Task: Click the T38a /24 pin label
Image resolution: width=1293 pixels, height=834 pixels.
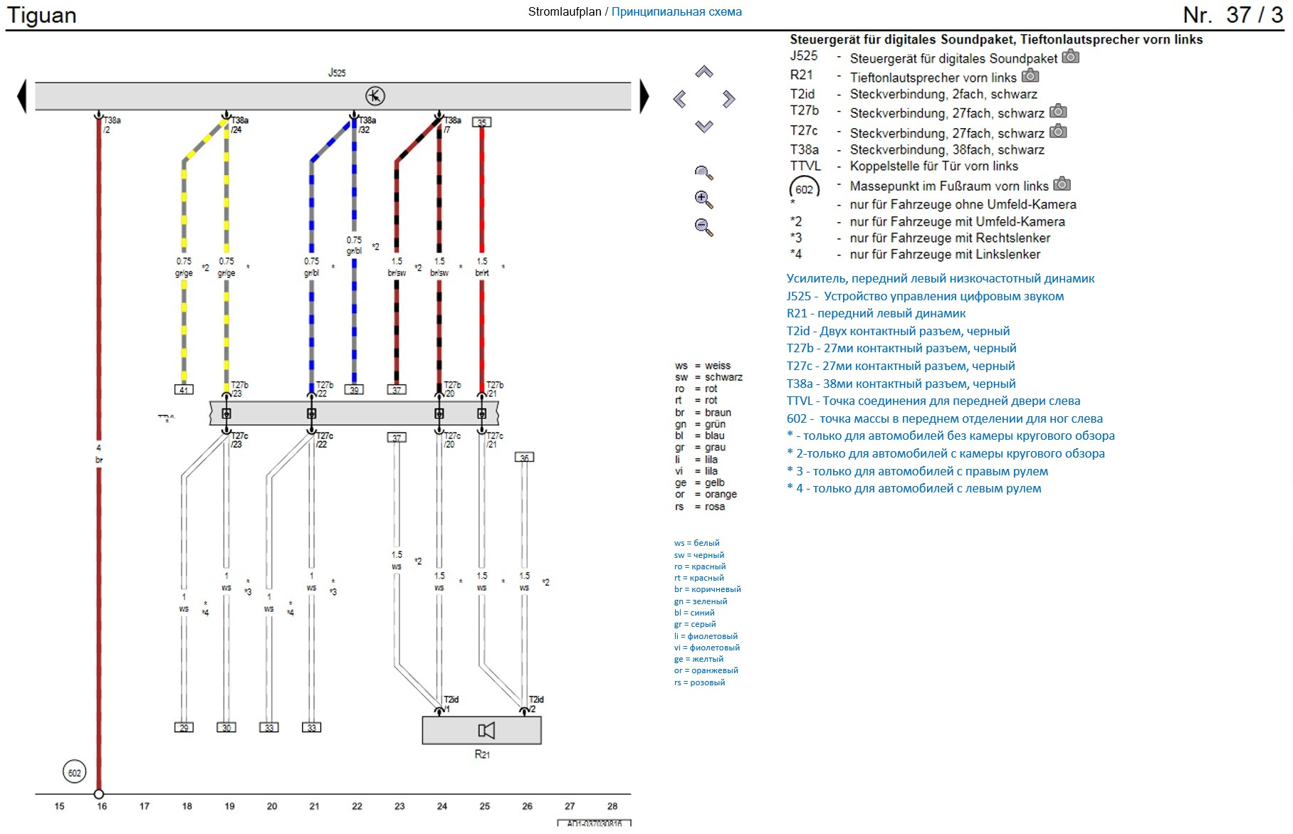Action: [x=239, y=125]
